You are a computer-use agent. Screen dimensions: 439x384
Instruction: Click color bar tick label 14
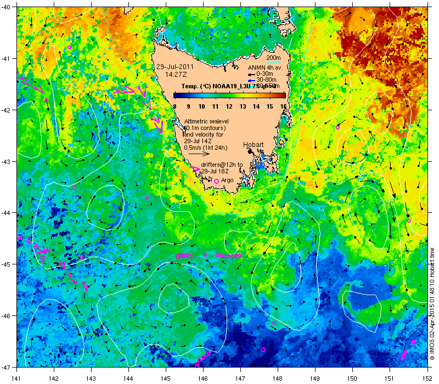pyautogui.click(x=256, y=106)
